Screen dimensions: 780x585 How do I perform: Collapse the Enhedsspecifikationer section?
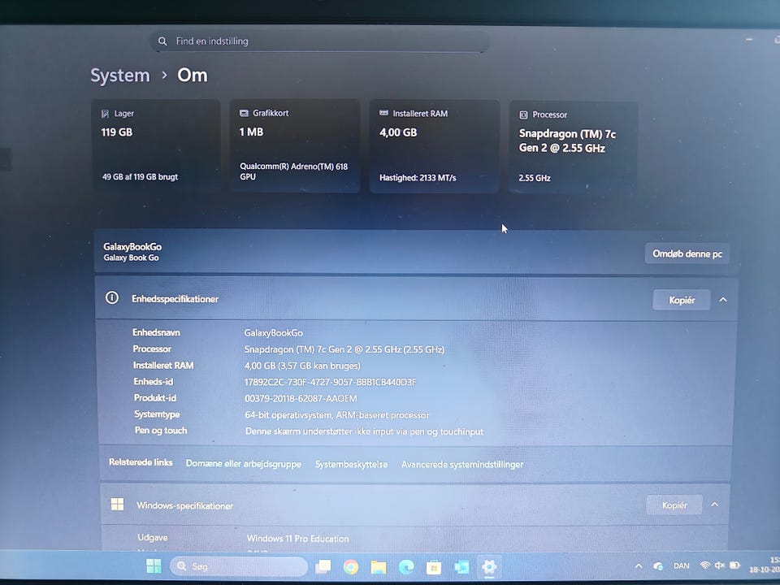723,300
